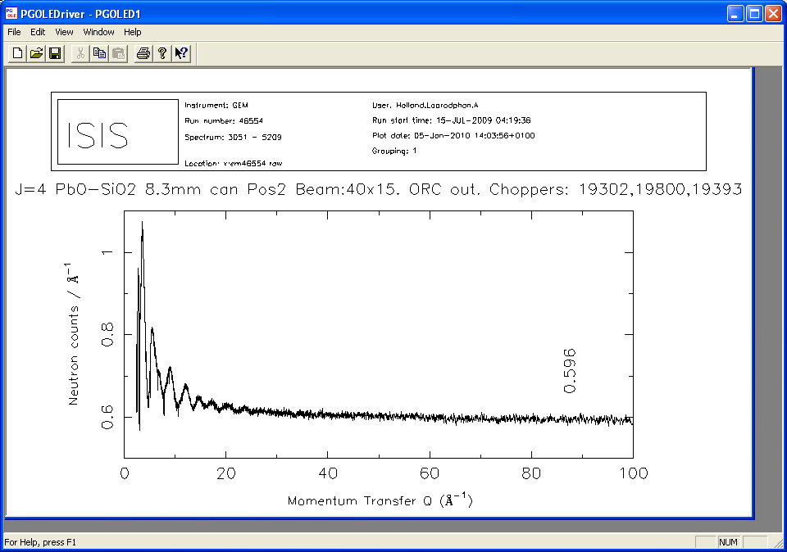The width and height of the screenshot is (787, 552).
Task: Click the PGOLEDriver title bar application icon
Action: tap(11, 13)
